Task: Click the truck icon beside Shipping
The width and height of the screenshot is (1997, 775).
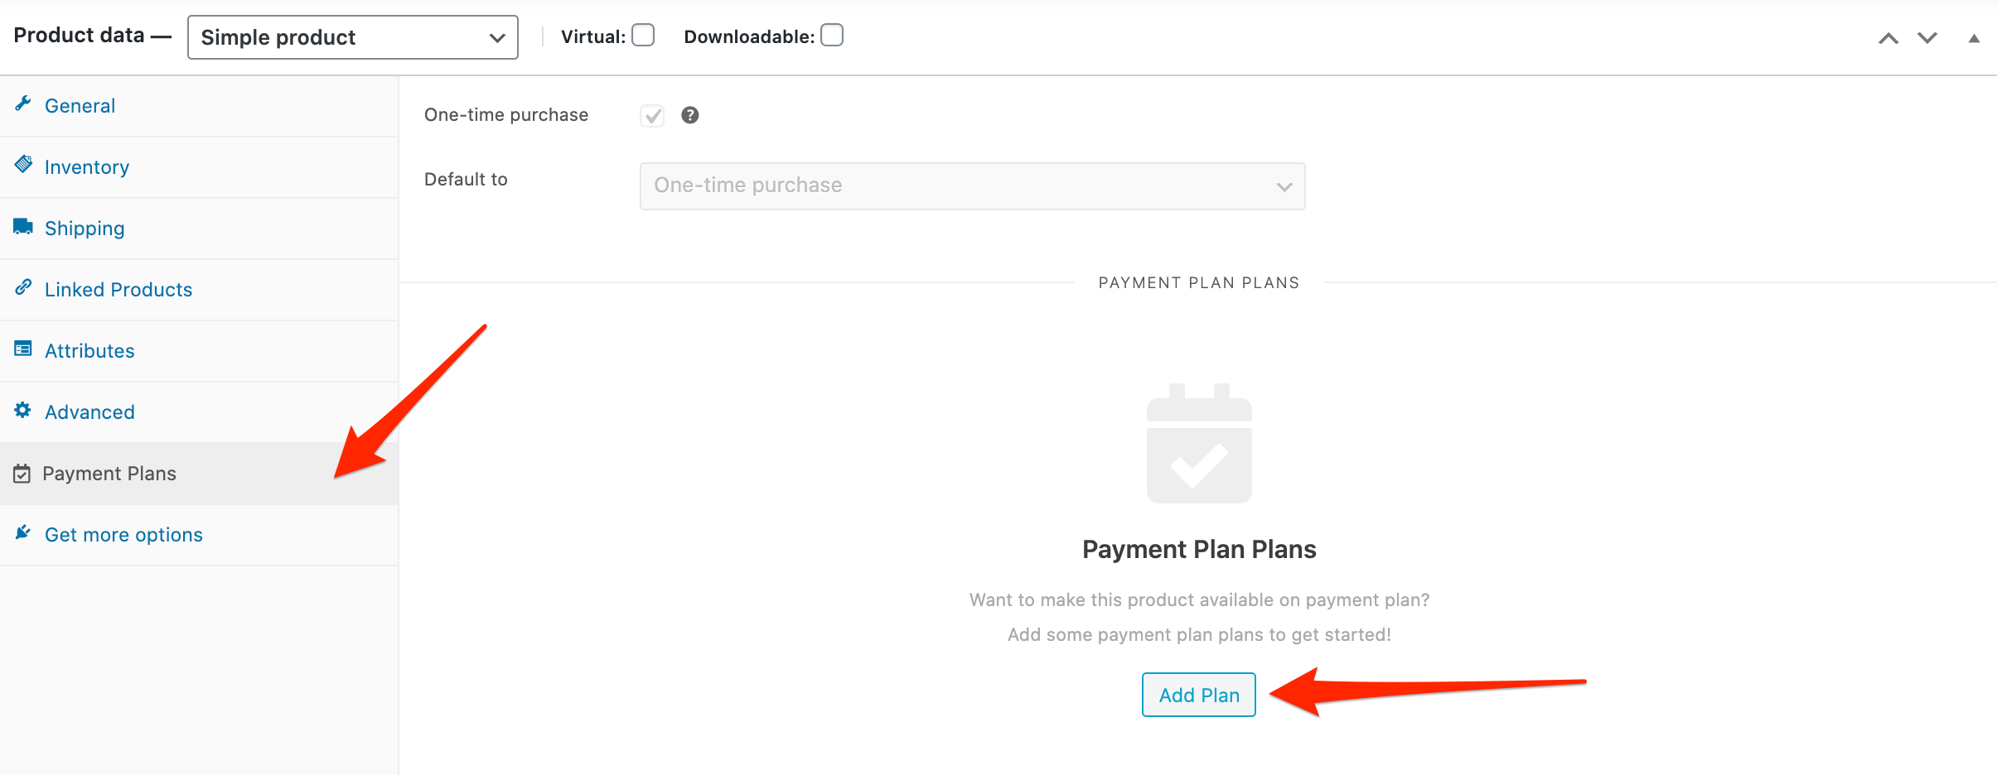Action: pyautogui.click(x=23, y=226)
